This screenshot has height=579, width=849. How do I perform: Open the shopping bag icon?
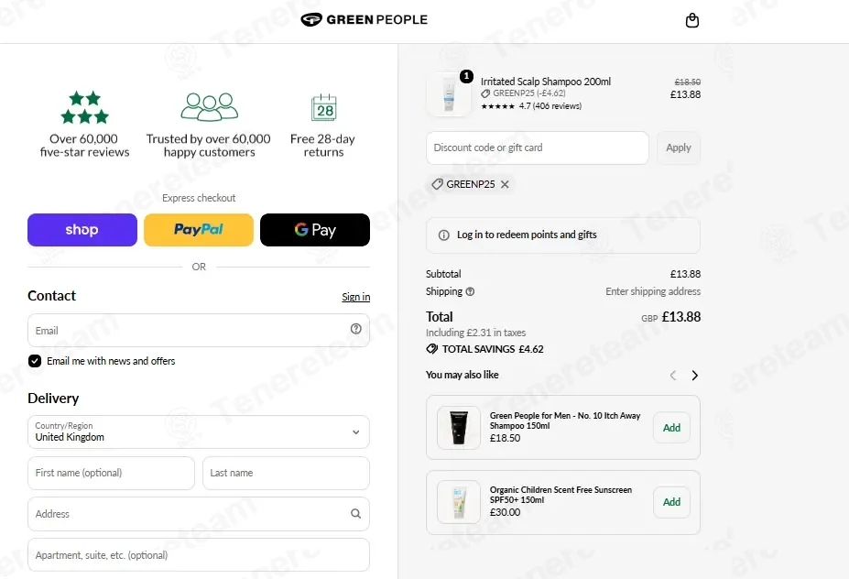(x=692, y=20)
